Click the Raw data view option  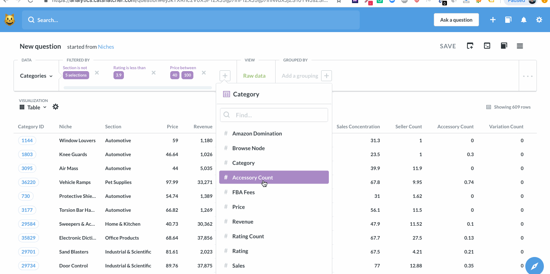[x=254, y=76]
